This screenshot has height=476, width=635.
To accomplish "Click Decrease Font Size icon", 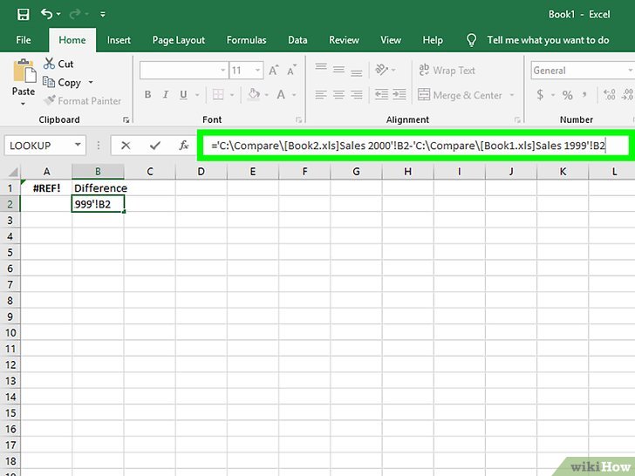I will click(291, 71).
